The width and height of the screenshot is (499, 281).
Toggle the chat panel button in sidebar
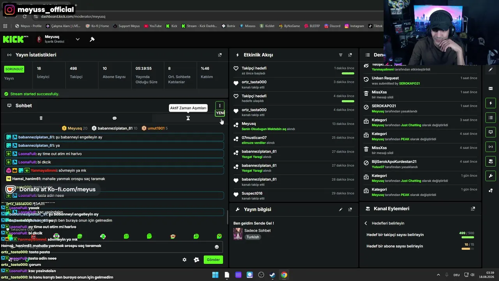(490, 132)
